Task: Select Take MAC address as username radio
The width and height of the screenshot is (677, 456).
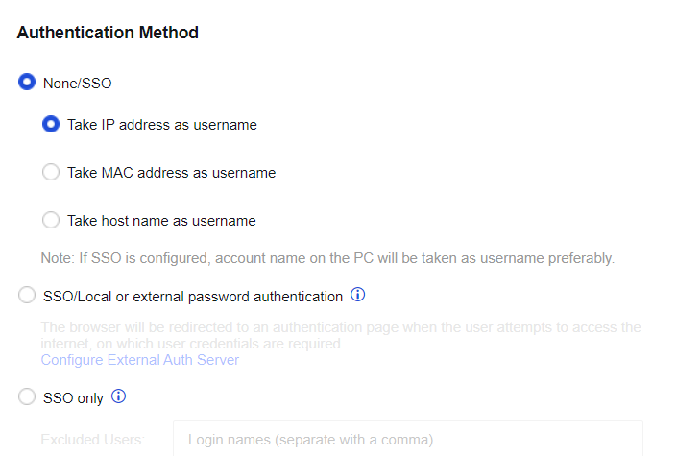Action: [x=52, y=173]
